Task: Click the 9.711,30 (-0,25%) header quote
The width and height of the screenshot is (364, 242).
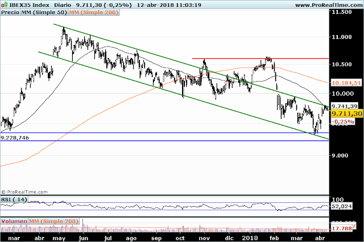Action: pos(104,5)
